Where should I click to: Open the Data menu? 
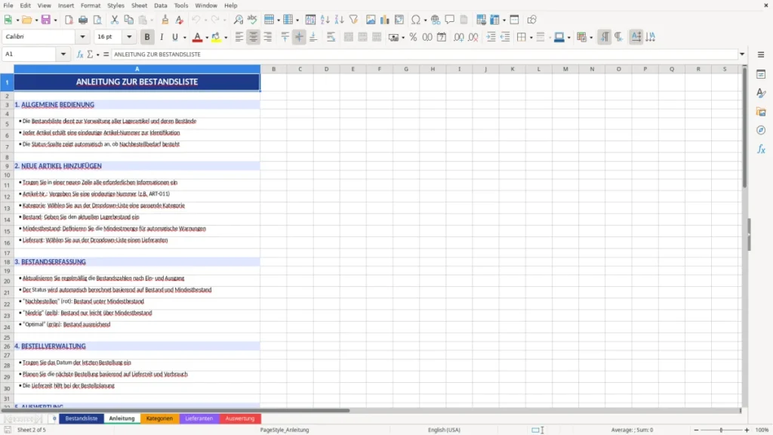tap(161, 5)
